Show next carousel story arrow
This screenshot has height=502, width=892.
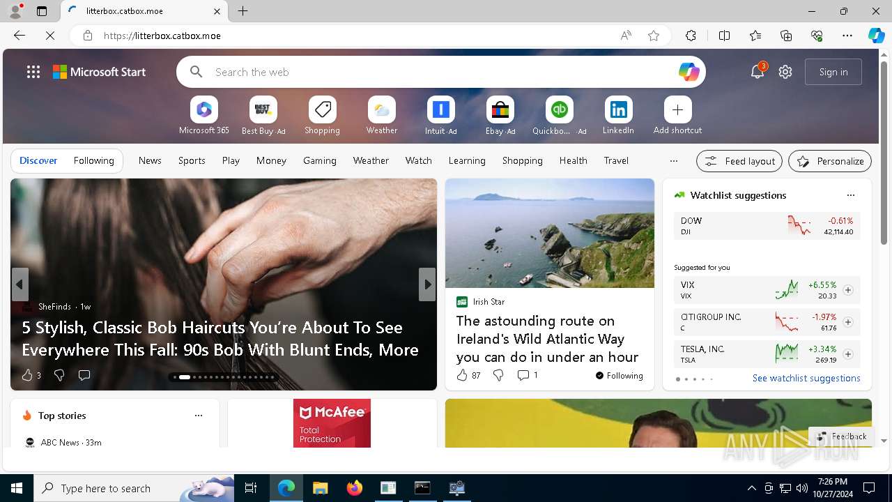[427, 284]
